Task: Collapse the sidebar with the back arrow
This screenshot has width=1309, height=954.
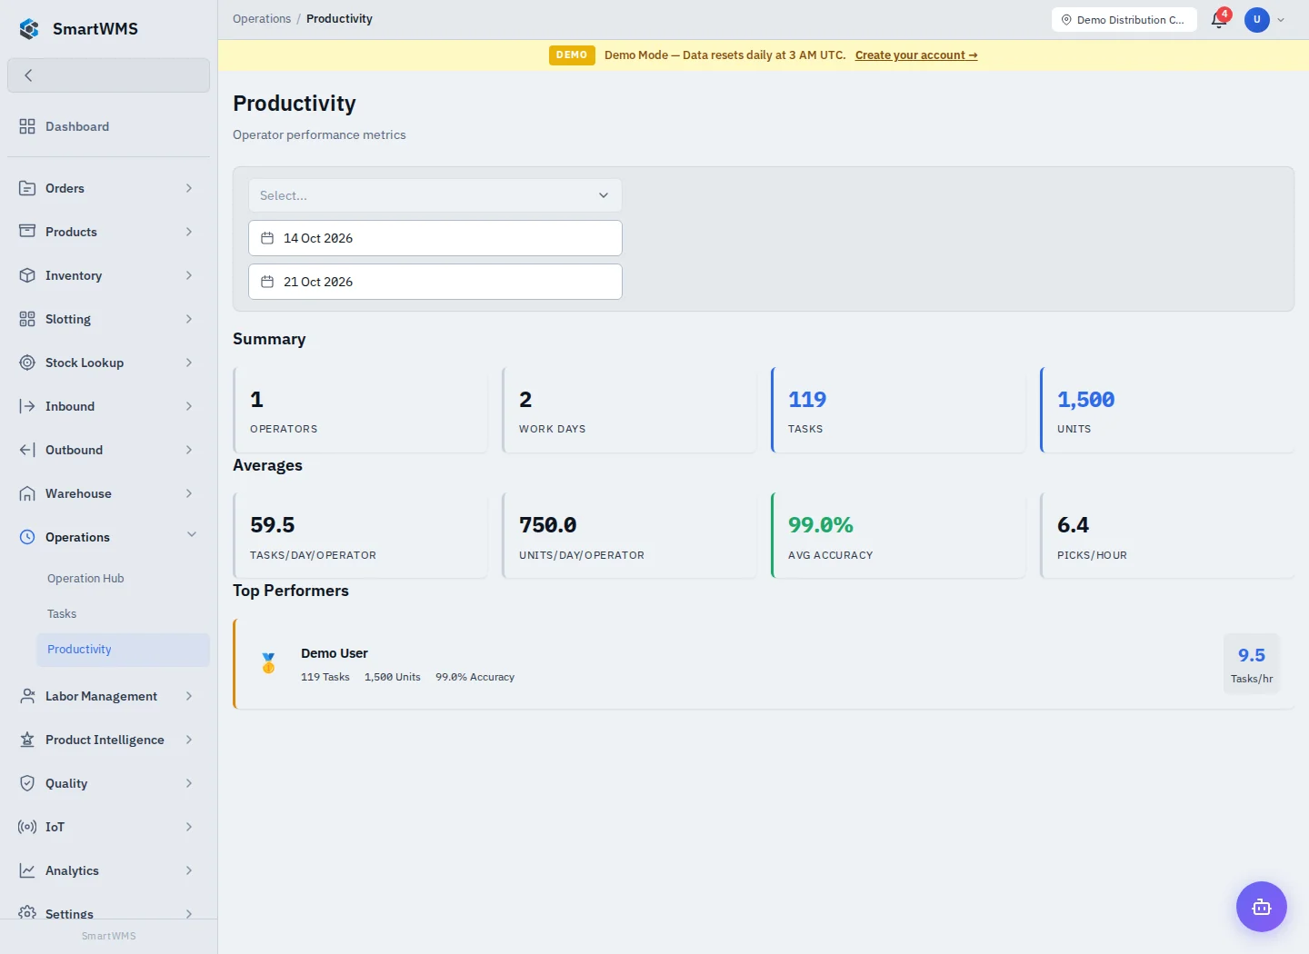Action: pos(108,75)
